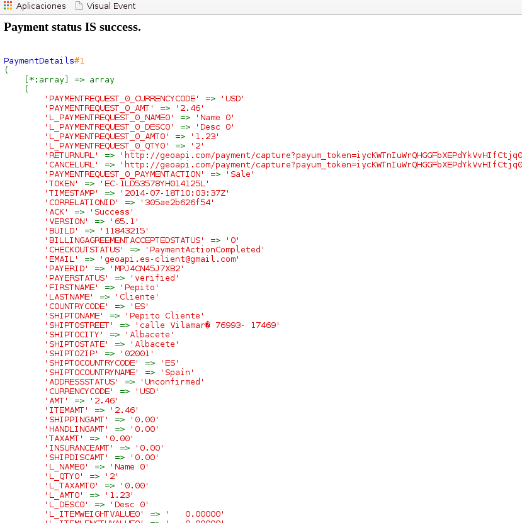Click the 'L_TAXAMT0' key
The height and width of the screenshot is (523, 522).
(x=72, y=486)
